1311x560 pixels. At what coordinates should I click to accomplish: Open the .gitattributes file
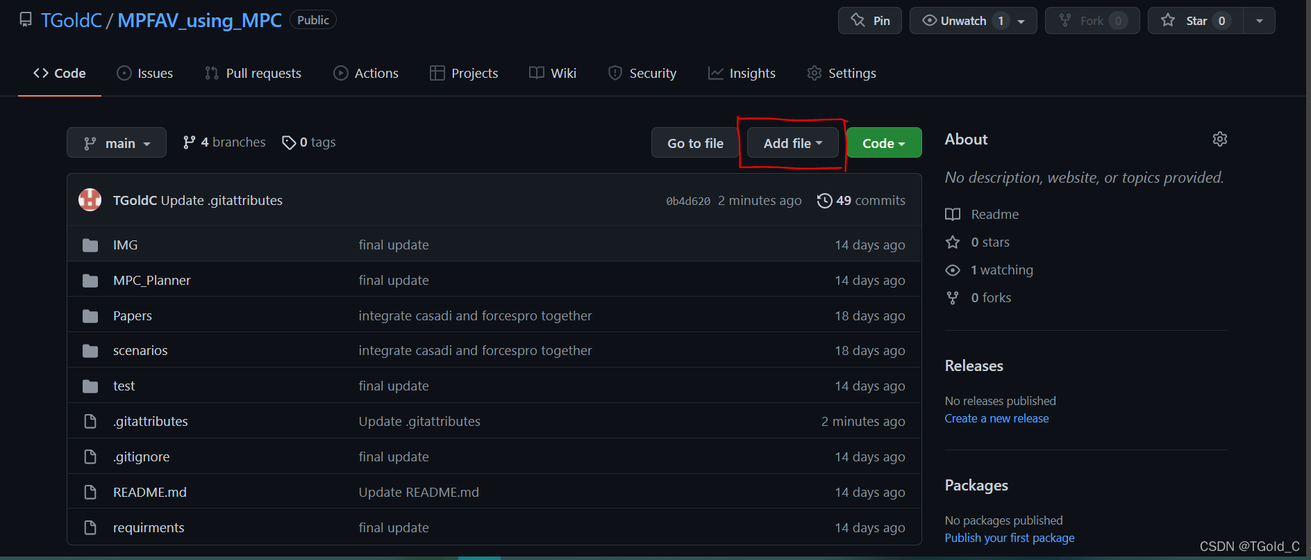pyautogui.click(x=151, y=421)
